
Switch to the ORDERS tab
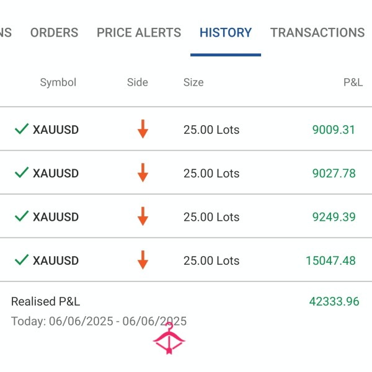click(x=55, y=33)
